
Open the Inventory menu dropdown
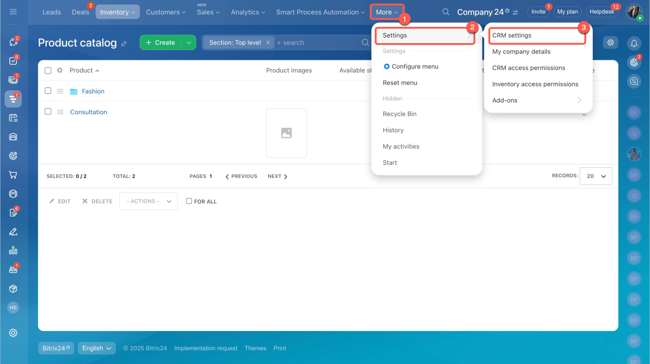coord(117,12)
